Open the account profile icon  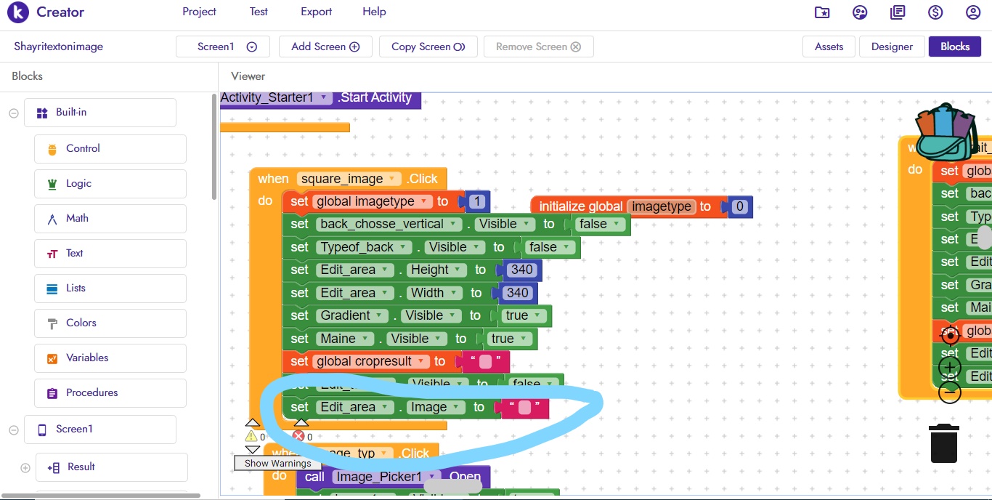(973, 12)
